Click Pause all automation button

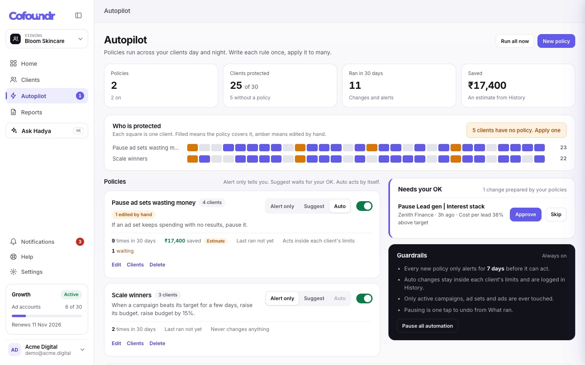(427, 326)
